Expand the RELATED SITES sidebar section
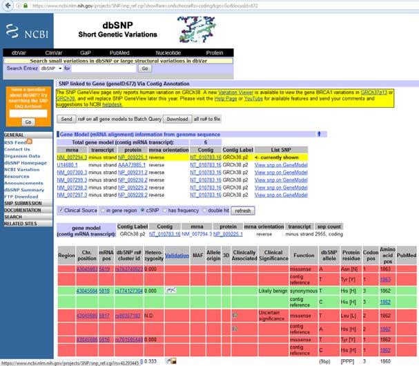 click(28, 224)
